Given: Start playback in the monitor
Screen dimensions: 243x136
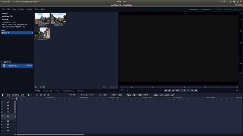Looking at the screenshot, I should [x=173, y=91].
